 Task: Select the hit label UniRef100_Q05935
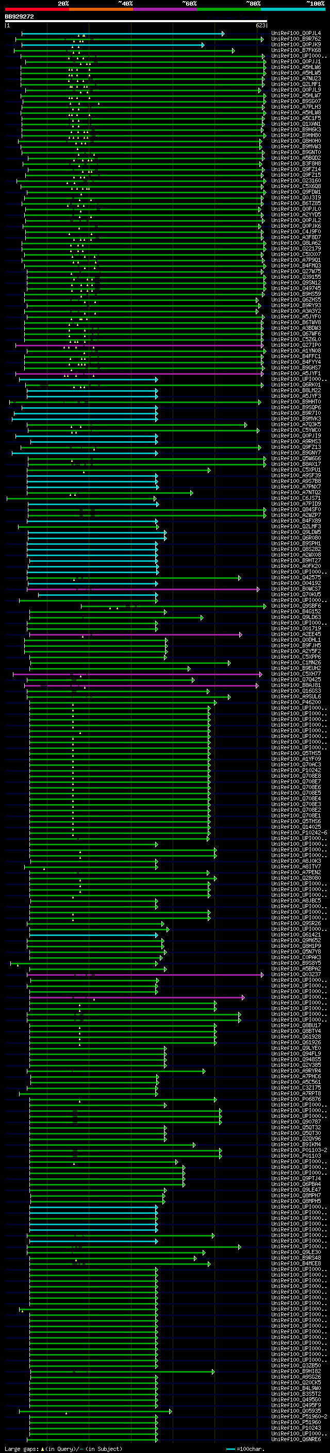click(296, 1411)
